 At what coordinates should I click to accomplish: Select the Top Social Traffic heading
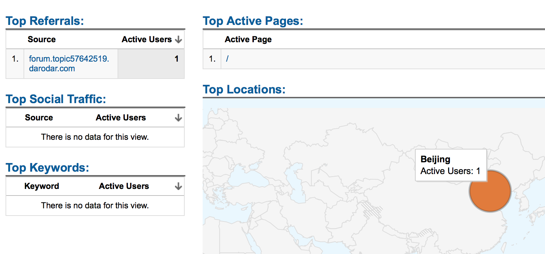(x=56, y=99)
